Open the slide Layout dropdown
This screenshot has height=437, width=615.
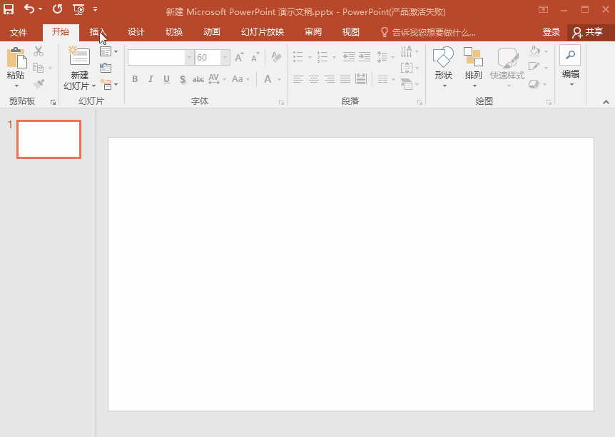[x=108, y=51]
